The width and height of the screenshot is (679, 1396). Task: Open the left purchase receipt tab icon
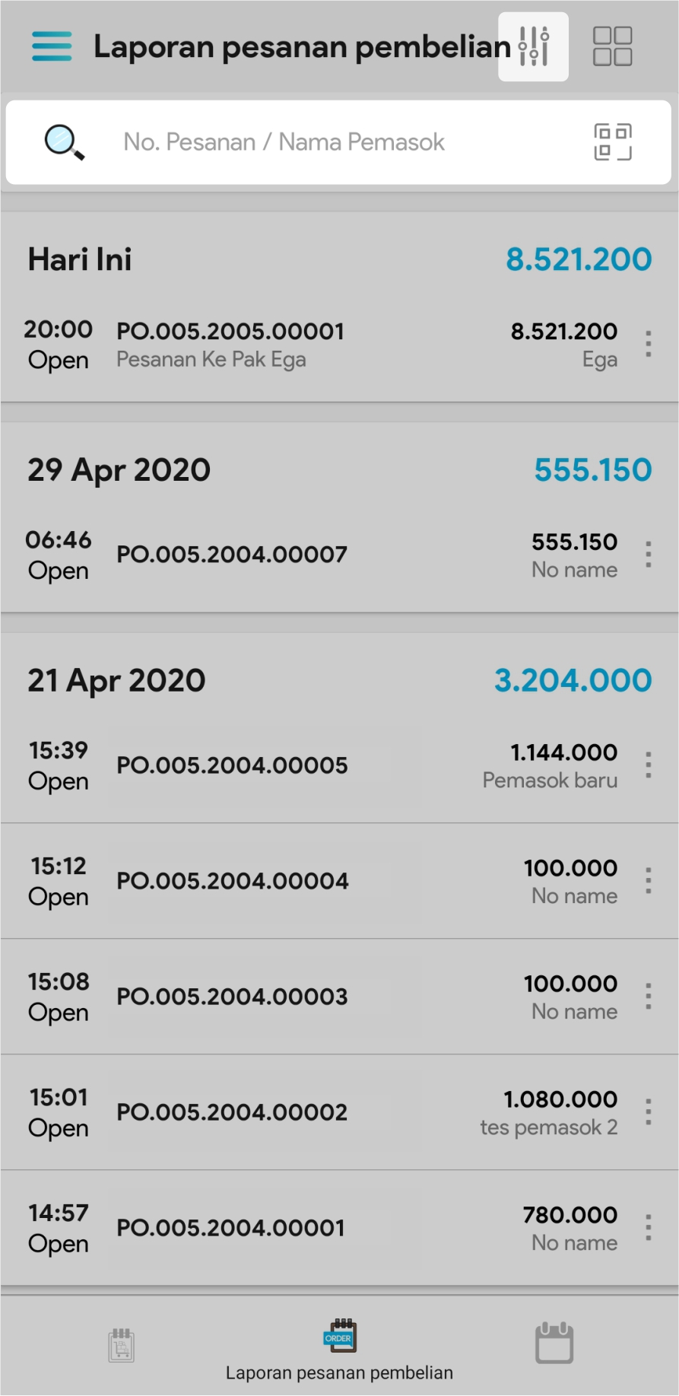tap(121, 1345)
